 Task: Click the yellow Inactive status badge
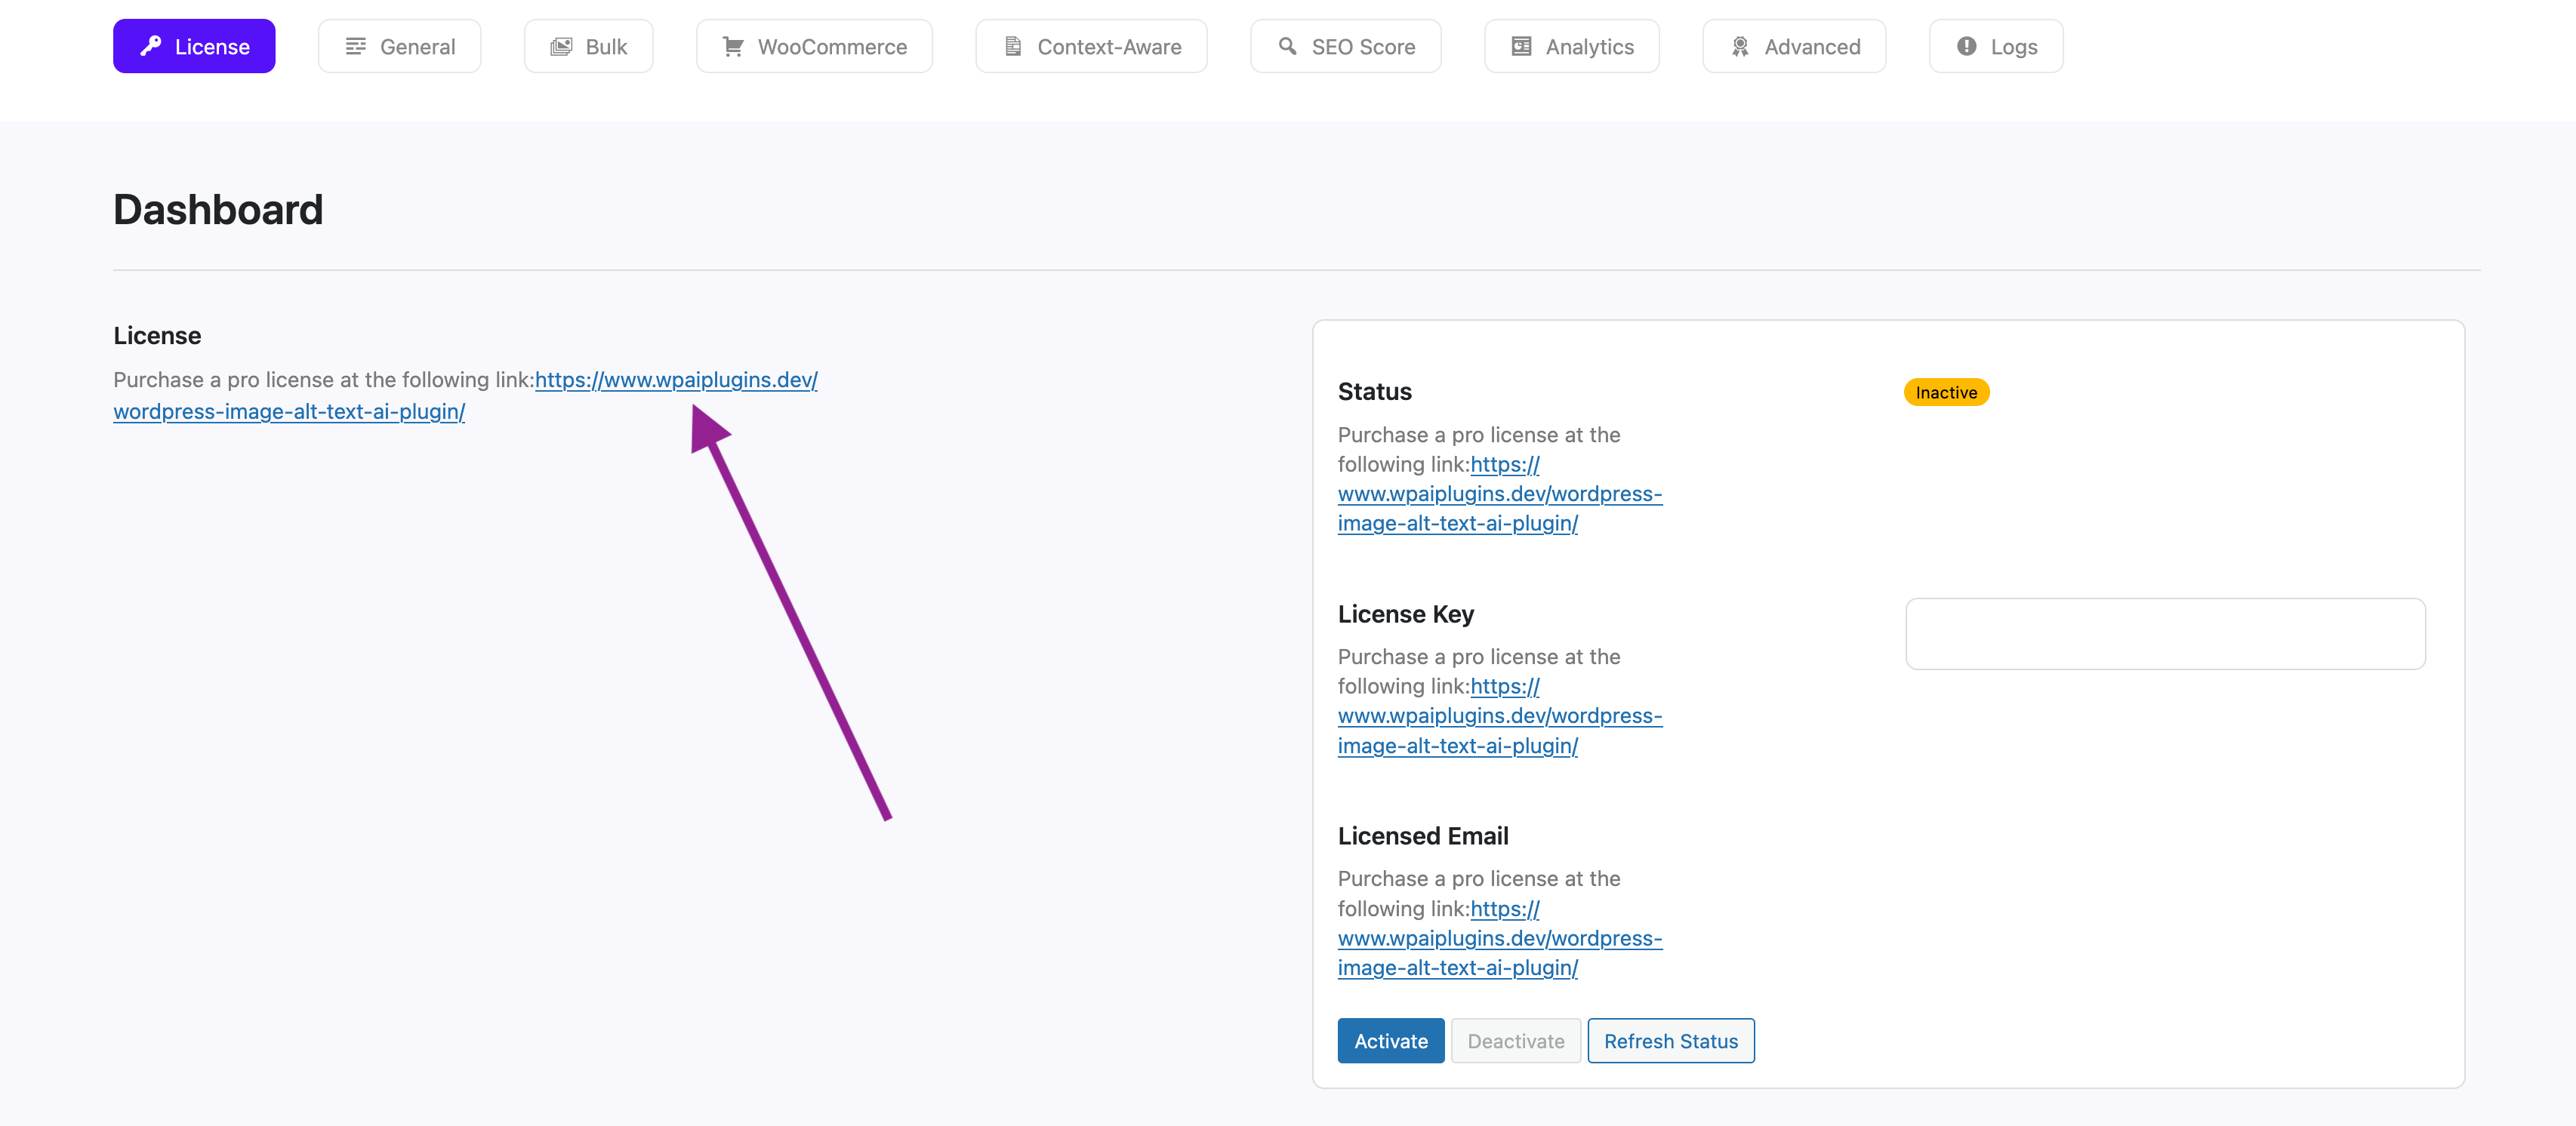coord(1945,391)
